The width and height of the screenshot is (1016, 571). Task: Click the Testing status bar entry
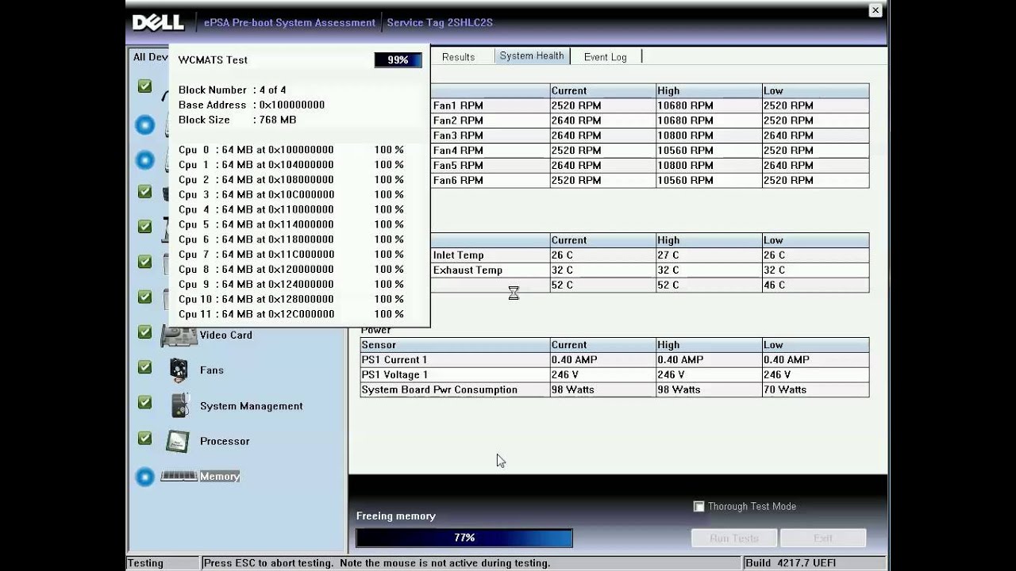(x=145, y=563)
